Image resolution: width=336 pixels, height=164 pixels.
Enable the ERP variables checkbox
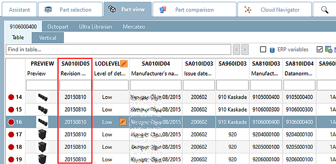pos(263,50)
